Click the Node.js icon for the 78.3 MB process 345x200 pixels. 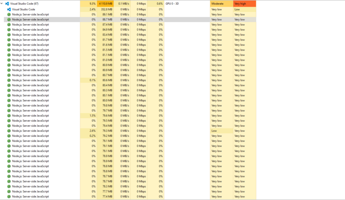9,186
